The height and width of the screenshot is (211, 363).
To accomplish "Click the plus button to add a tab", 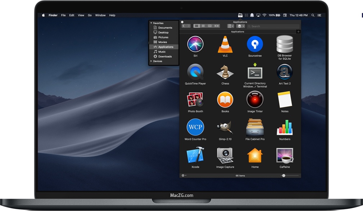I will (298, 31).
